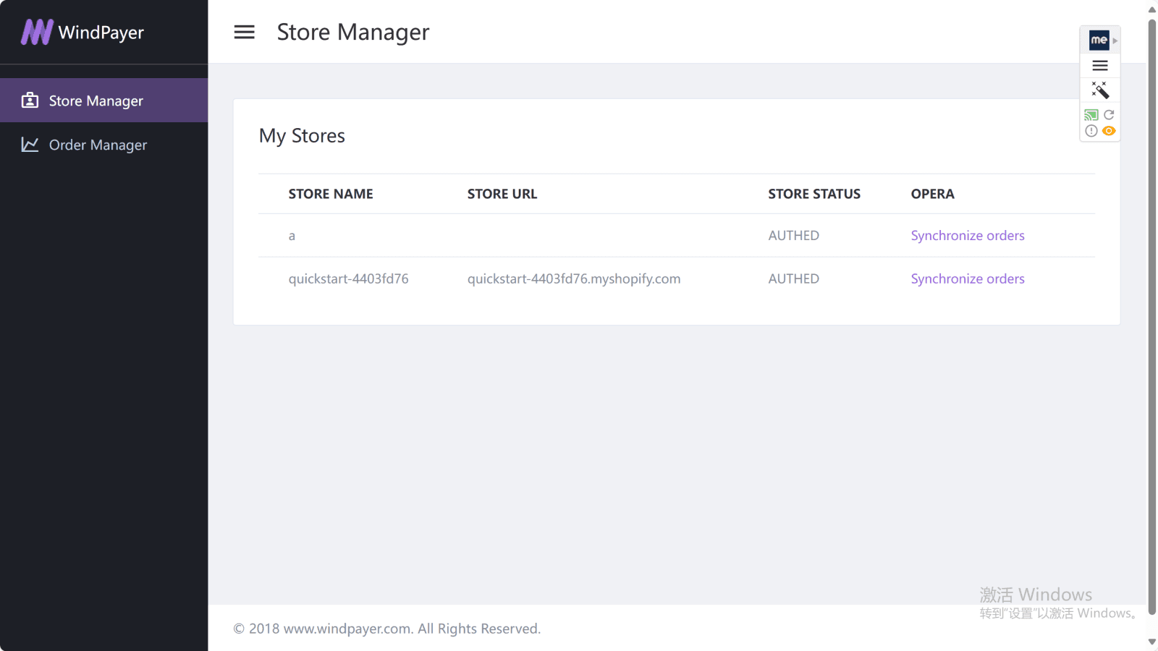
Task: Click the scrollbar up arrow
Action: point(1151,8)
